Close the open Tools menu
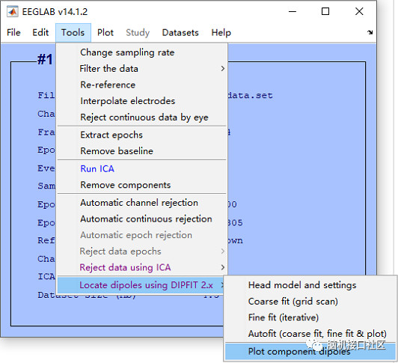398x363 pixels. click(x=73, y=32)
